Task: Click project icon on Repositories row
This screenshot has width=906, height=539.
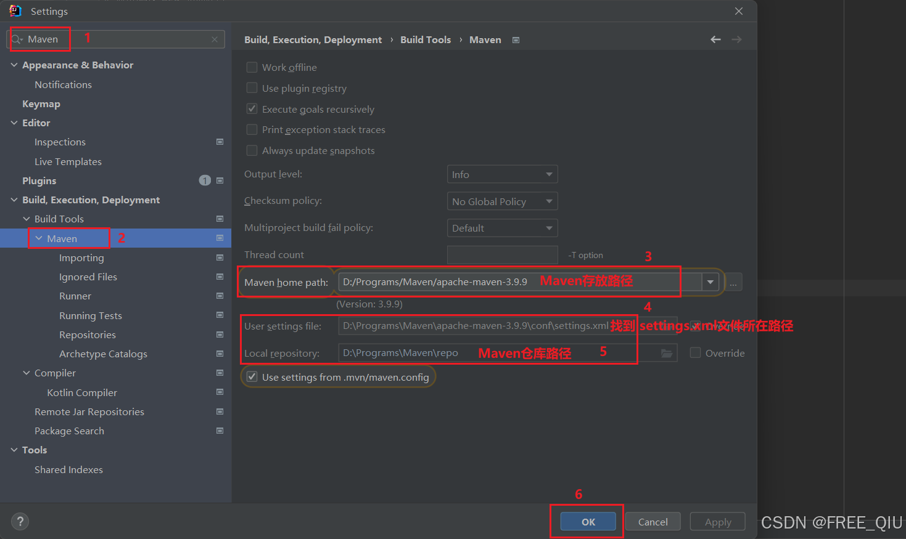Action: click(x=220, y=334)
